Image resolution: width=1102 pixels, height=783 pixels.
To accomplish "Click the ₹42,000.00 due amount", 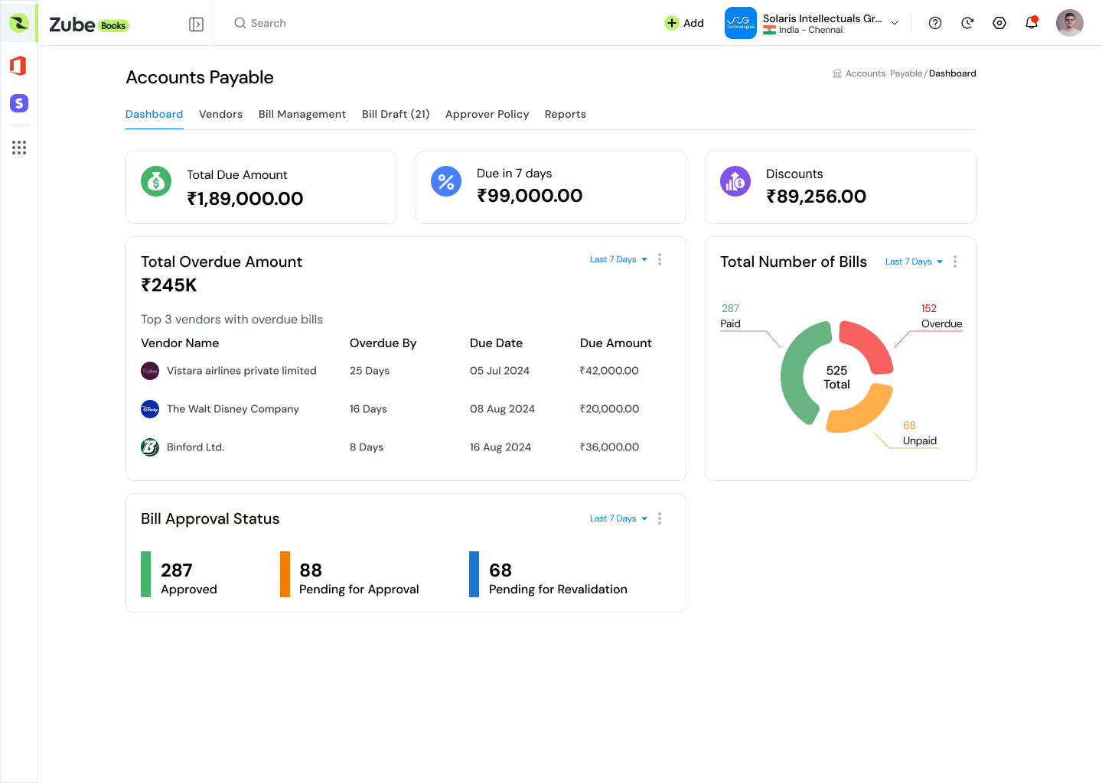I will click(609, 371).
